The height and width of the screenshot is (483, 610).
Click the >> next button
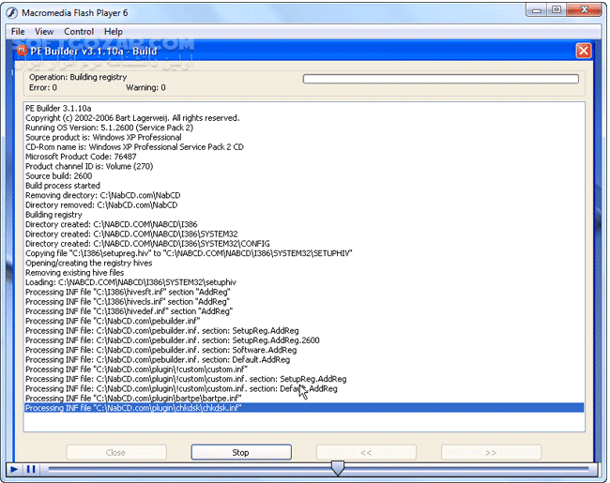pos(491,452)
